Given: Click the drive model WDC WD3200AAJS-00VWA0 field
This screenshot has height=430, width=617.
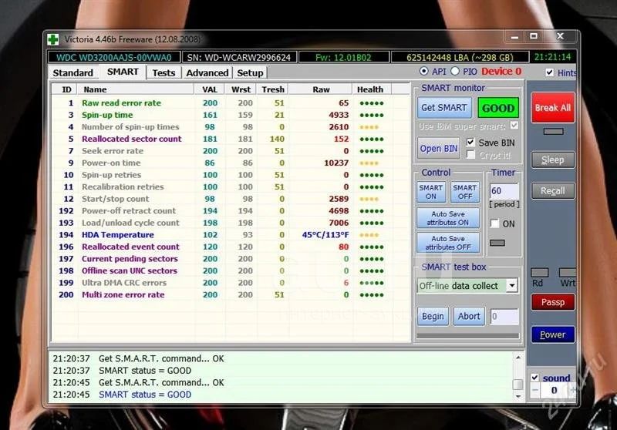Looking at the screenshot, I should pos(113,57).
